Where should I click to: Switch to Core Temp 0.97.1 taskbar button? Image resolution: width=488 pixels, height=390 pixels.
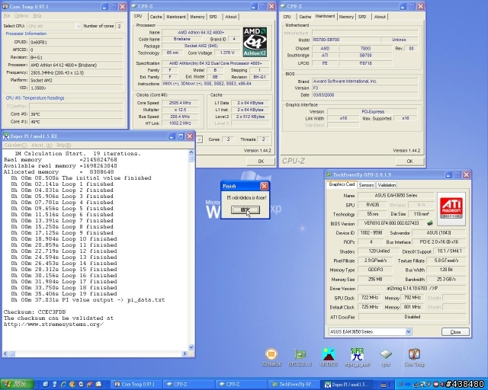(x=137, y=384)
